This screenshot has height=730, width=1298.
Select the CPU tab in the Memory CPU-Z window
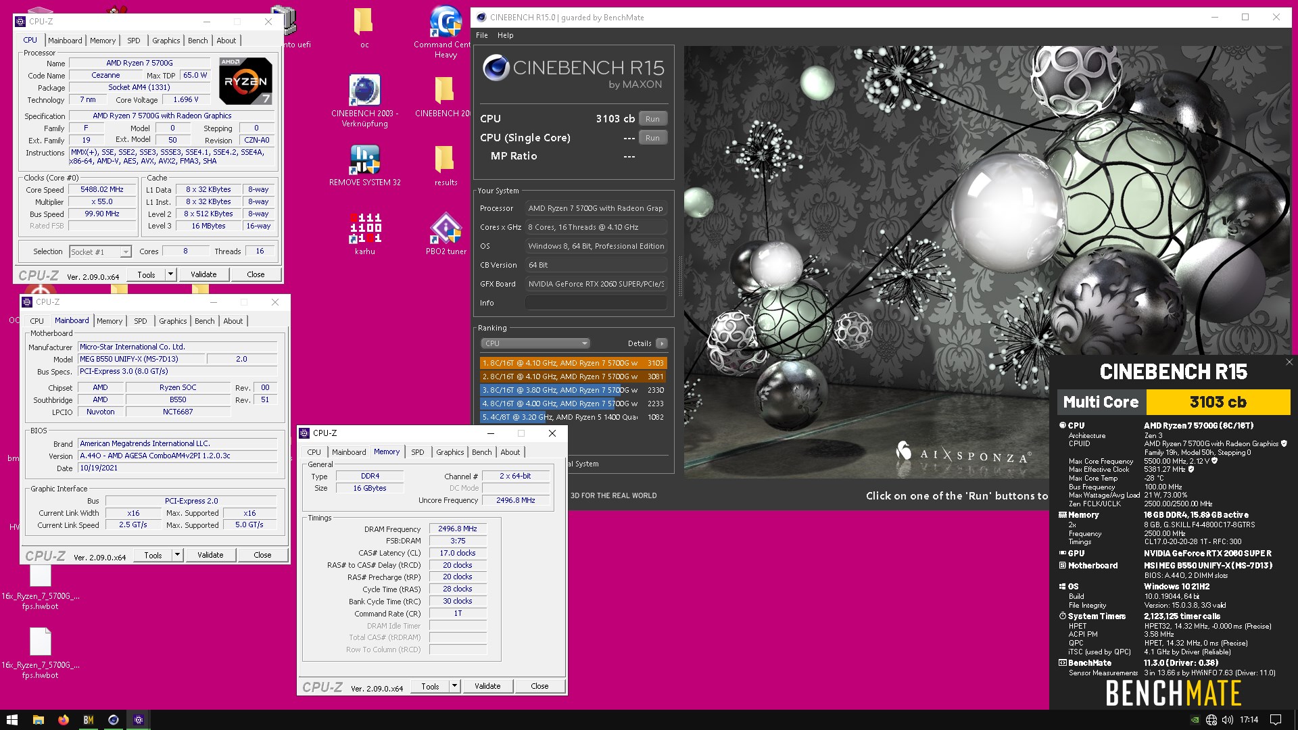point(314,452)
